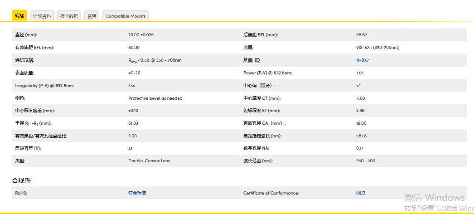Click the radius value 61.33

pos(134,123)
